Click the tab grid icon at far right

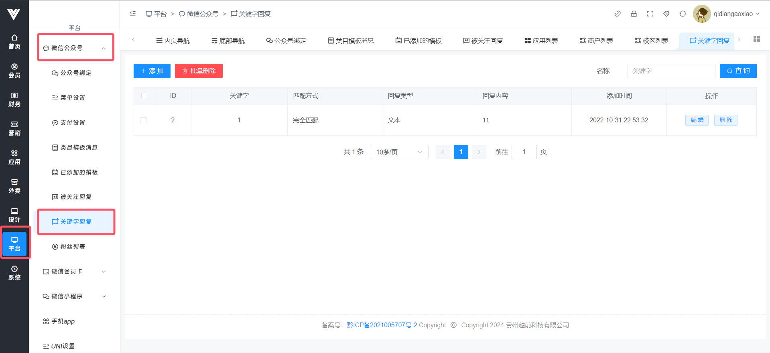point(756,39)
